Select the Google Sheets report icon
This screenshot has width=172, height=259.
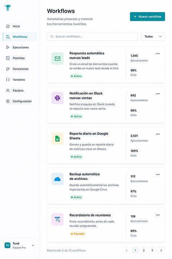pyautogui.click(x=57, y=139)
